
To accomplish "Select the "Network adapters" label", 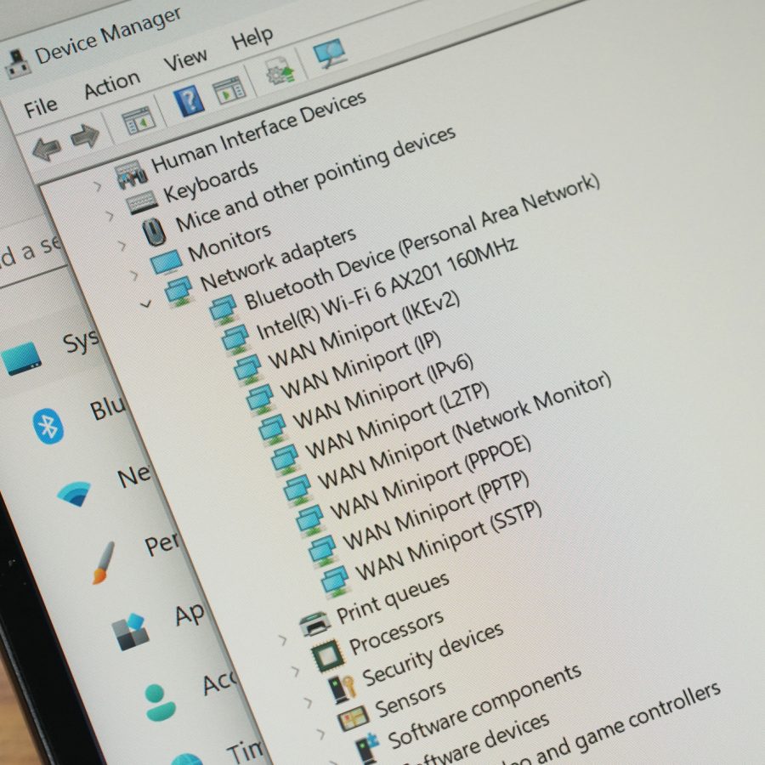I will tap(278, 258).
